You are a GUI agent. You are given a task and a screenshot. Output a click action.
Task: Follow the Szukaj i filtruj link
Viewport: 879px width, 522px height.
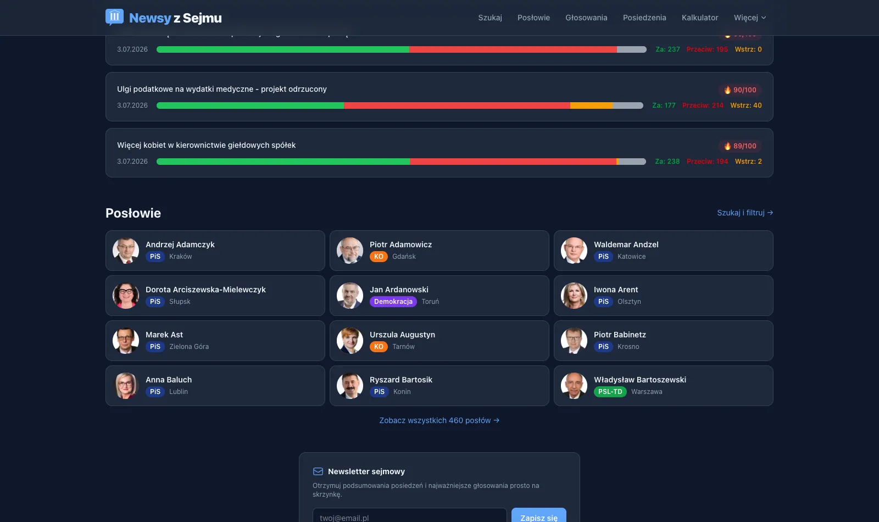point(745,213)
